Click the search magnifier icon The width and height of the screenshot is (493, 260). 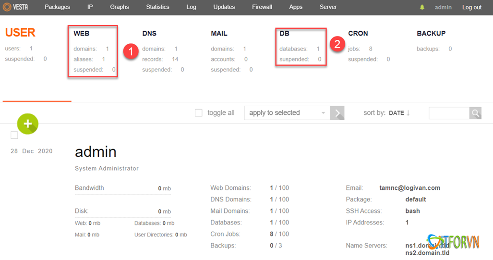click(x=475, y=113)
